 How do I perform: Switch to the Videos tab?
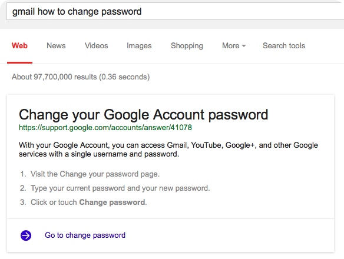pos(97,45)
